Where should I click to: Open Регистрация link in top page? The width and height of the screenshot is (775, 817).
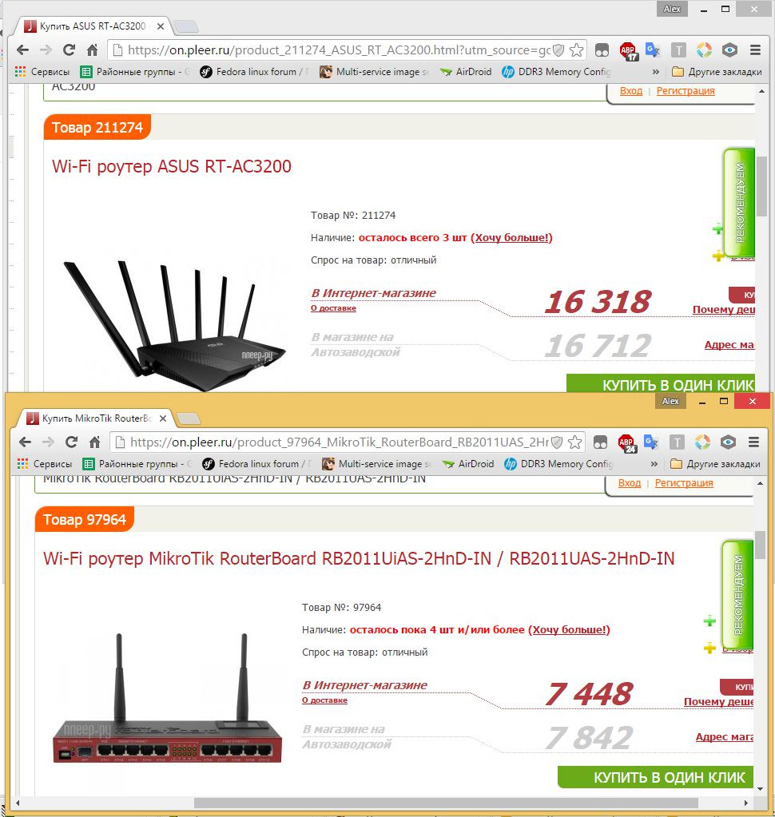coord(686,91)
